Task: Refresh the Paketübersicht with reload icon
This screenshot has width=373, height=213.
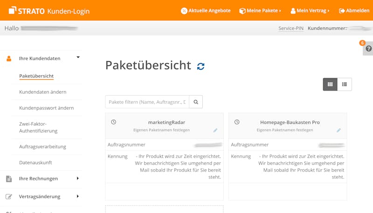Action: point(201,66)
